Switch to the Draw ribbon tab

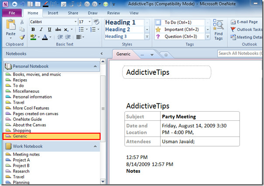coord(93,13)
